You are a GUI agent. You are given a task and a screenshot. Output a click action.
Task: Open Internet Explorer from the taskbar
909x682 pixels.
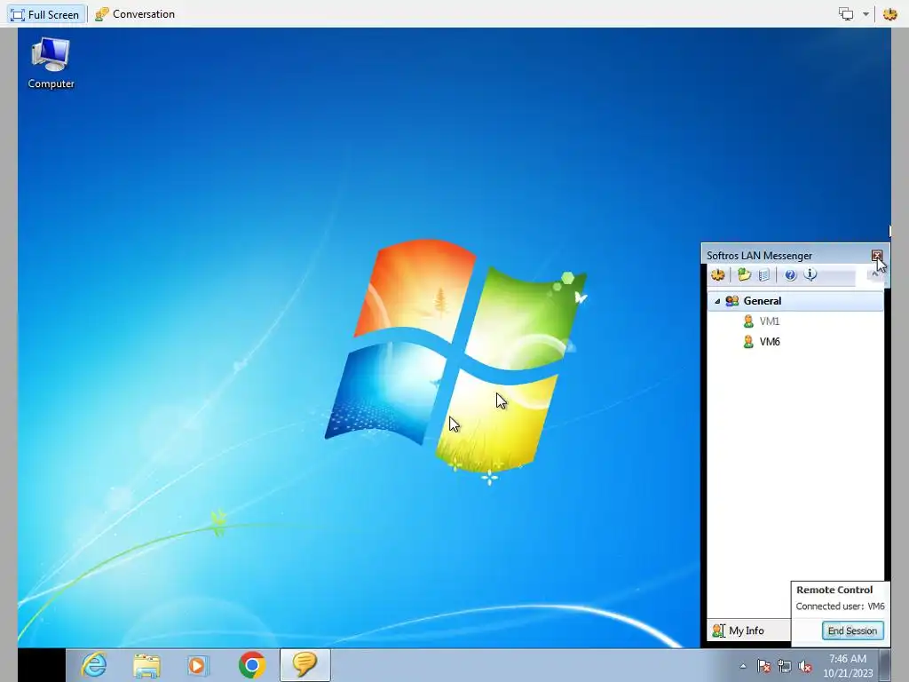(x=94, y=664)
